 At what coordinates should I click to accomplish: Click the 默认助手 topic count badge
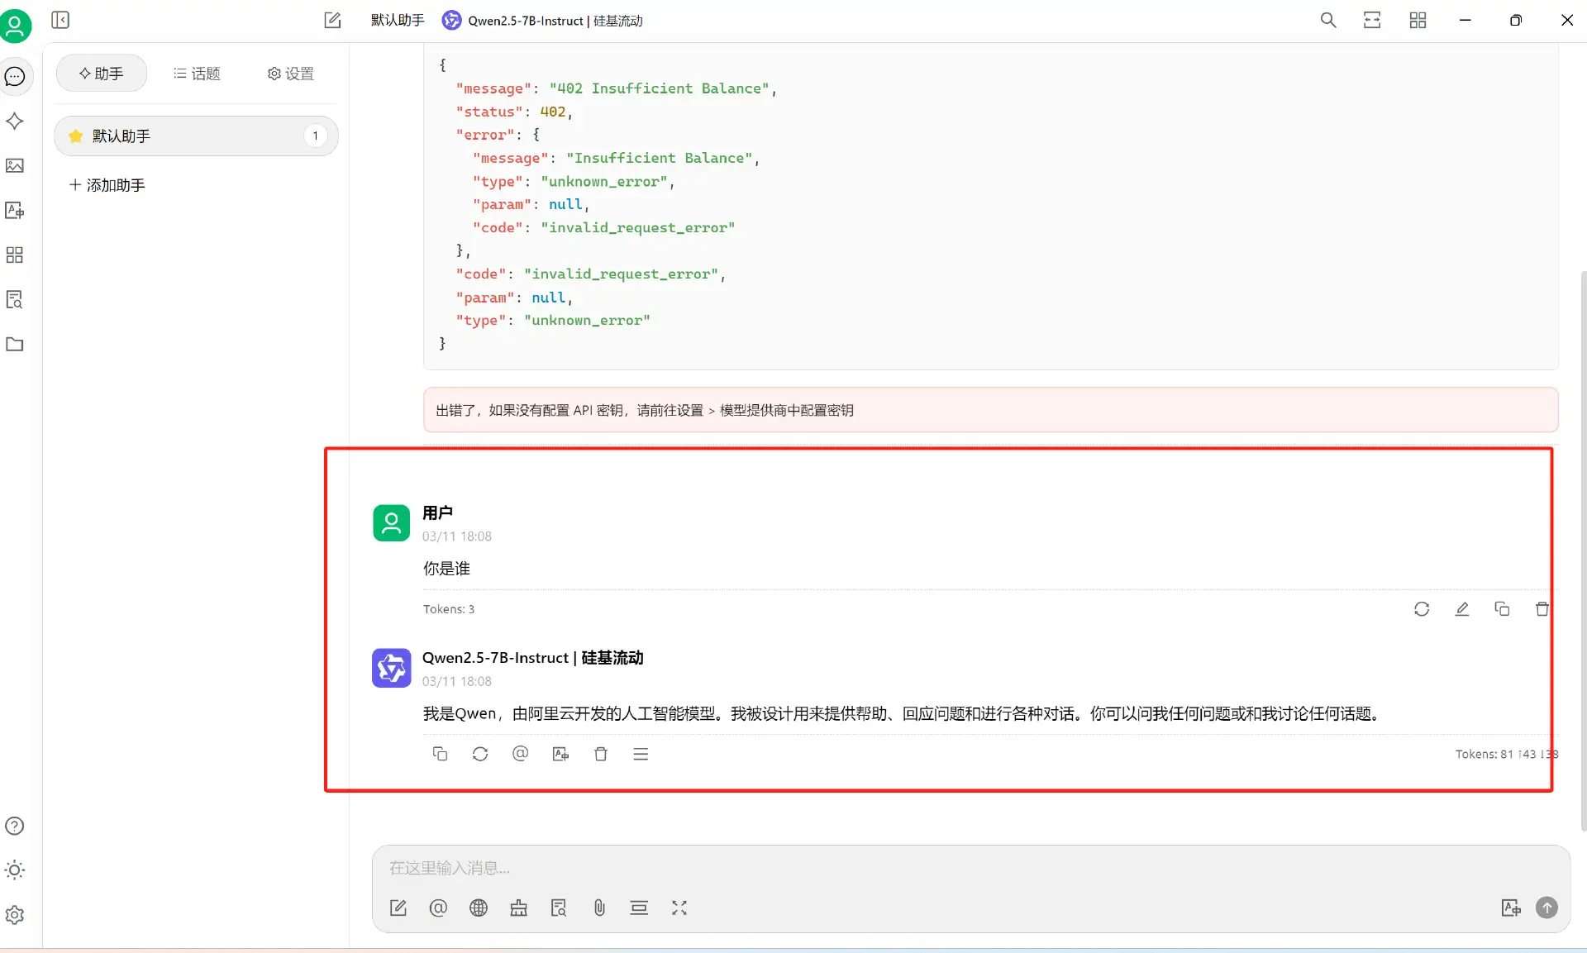(315, 136)
